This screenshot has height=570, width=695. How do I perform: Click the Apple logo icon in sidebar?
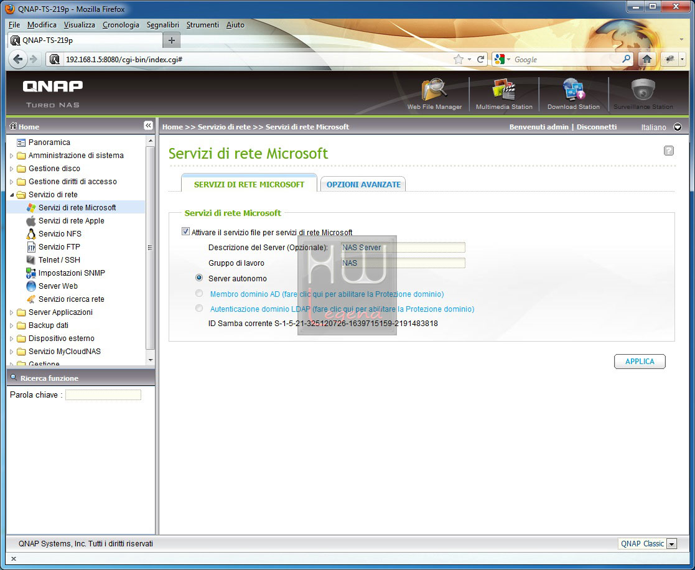tap(31, 221)
